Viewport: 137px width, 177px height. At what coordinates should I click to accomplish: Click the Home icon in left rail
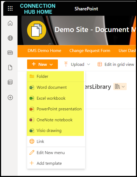[10, 23]
